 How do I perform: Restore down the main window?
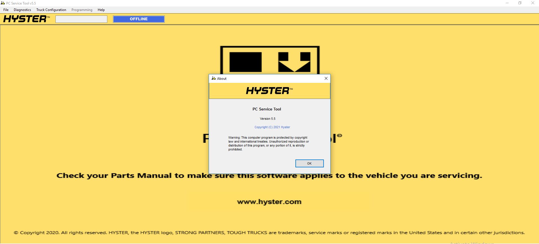click(520, 3)
